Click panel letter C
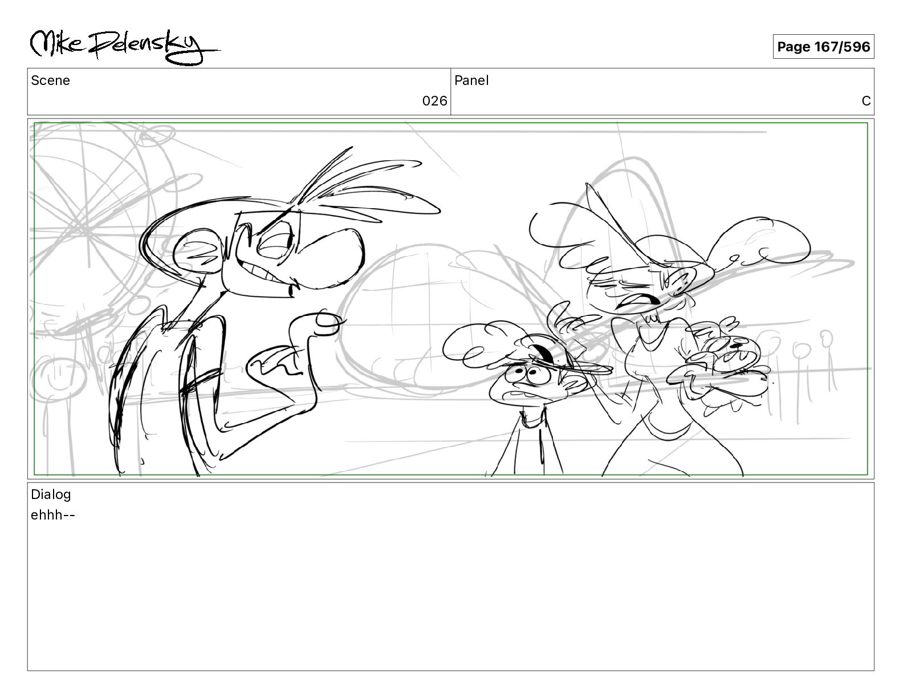The height and width of the screenshot is (698, 903). pos(866,102)
